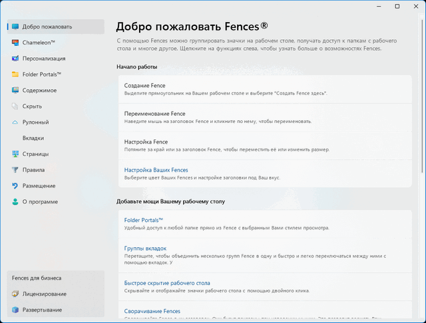Open the Группы вкладок link
Screen dimensions: 426x323
(x=145, y=249)
